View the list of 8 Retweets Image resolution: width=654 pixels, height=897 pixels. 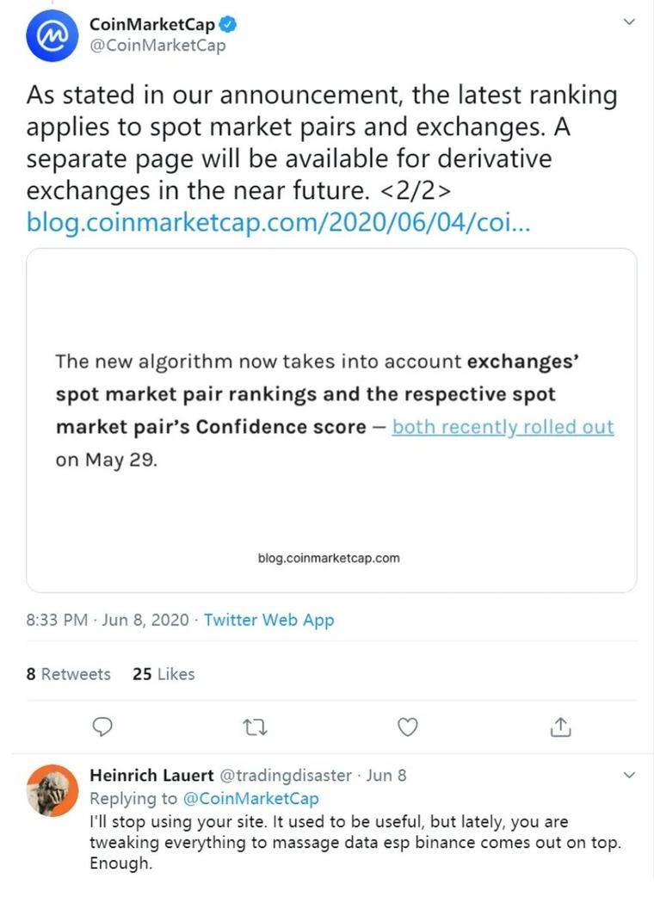pyautogui.click(x=68, y=674)
